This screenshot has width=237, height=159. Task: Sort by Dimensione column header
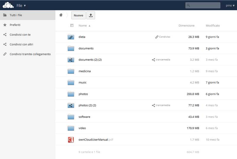tap(186, 26)
